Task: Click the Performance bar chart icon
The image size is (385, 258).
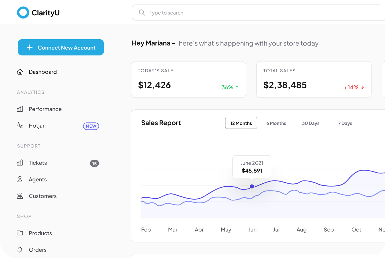Action: [x=20, y=109]
